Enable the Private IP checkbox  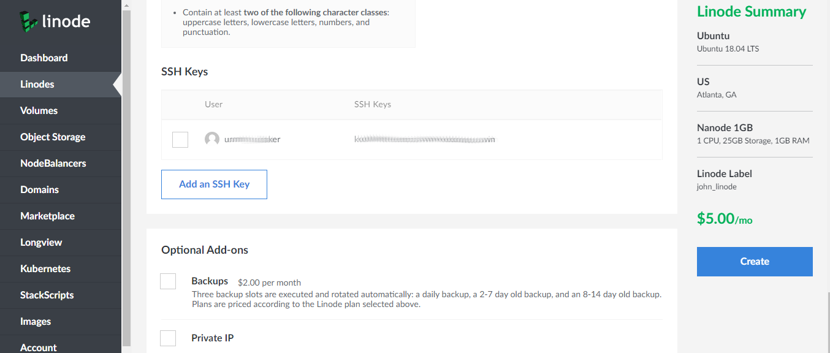168,338
